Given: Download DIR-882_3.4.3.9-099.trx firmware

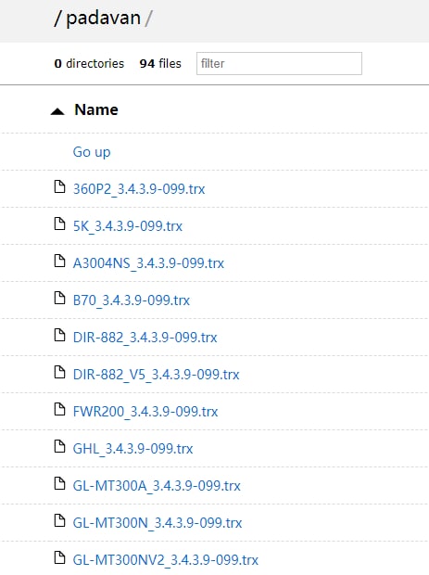Looking at the screenshot, I should tap(145, 338).
